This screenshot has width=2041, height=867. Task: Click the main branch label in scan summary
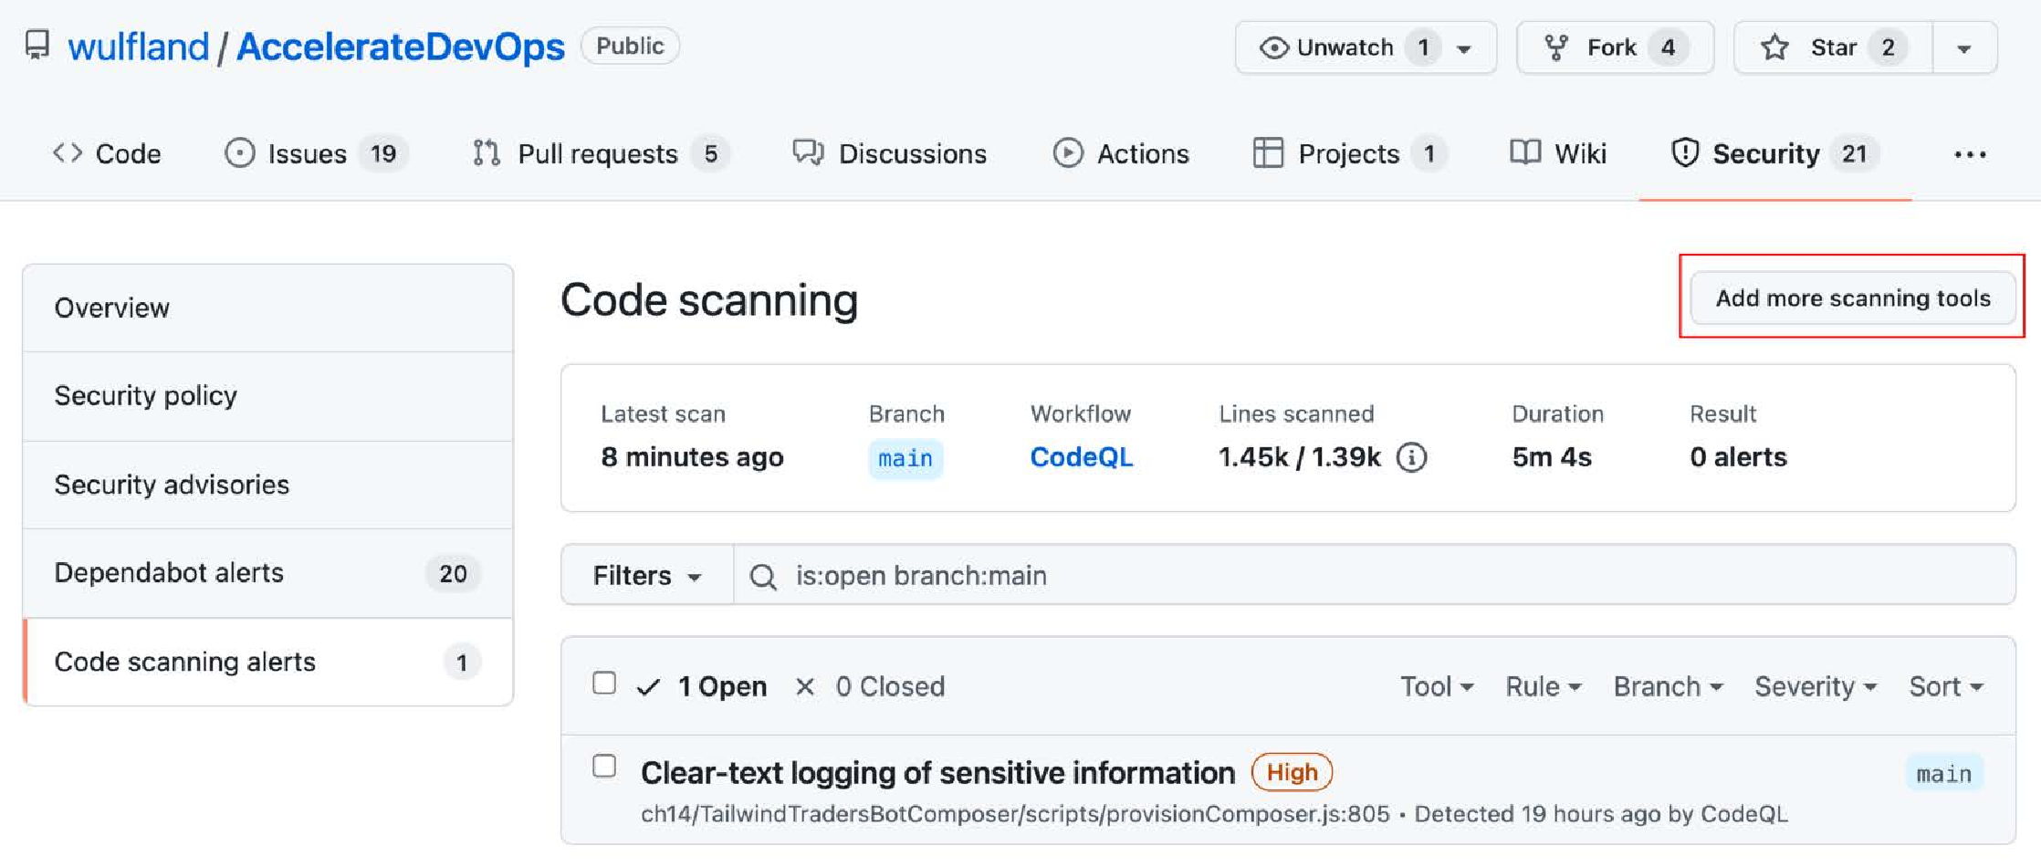905,458
